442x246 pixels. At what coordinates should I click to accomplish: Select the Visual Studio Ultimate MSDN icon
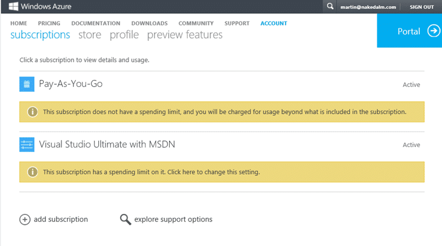[27, 144]
